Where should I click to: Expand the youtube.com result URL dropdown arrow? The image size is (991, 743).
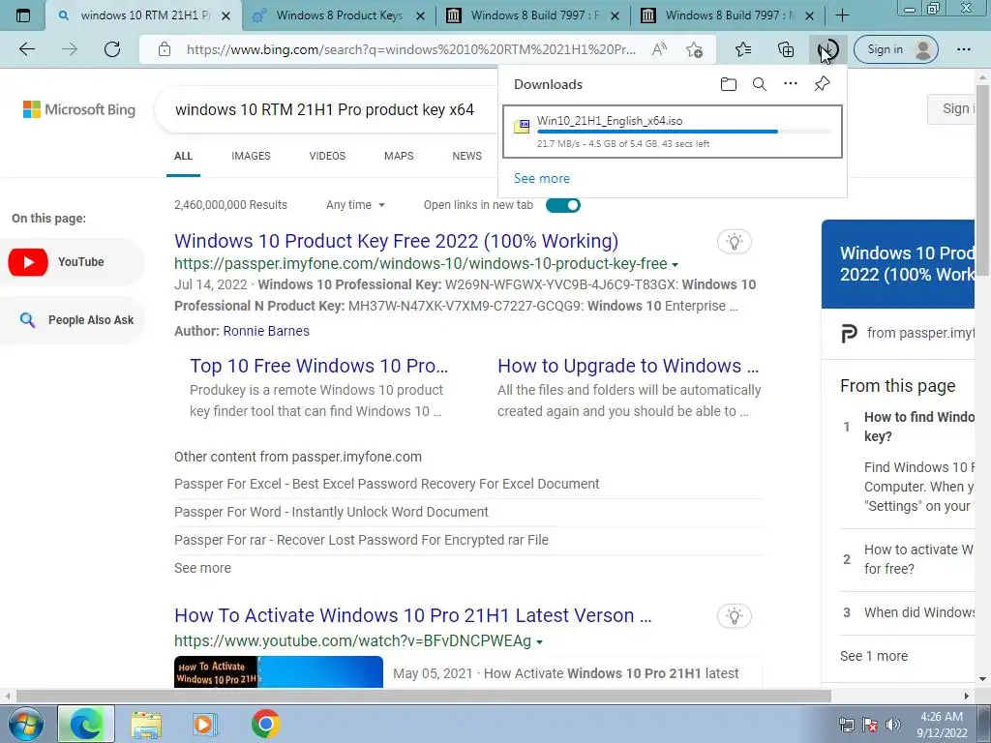click(x=539, y=642)
